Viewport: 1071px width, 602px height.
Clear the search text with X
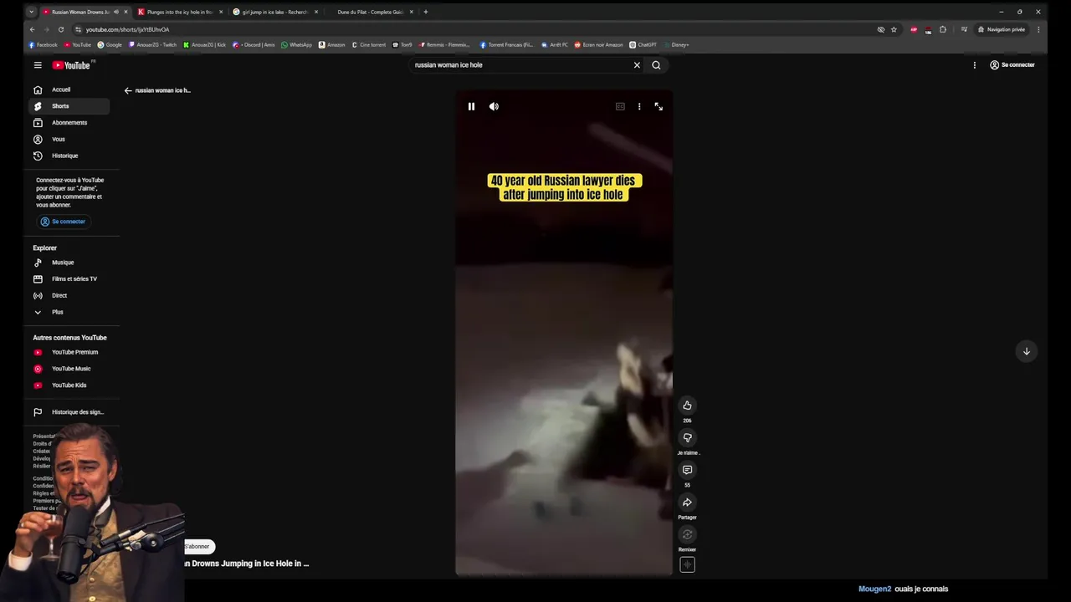pyautogui.click(x=637, y=65)
